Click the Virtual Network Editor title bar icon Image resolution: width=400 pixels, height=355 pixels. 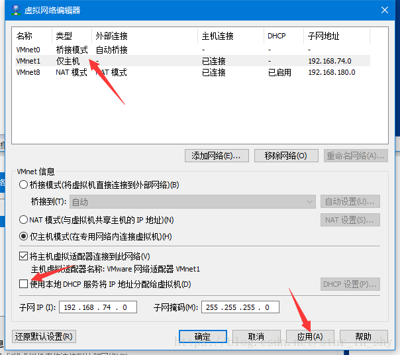click(16, 10)
